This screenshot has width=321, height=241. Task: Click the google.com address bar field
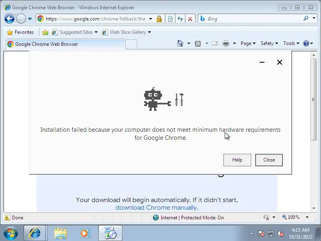click(x=95, y=19)
